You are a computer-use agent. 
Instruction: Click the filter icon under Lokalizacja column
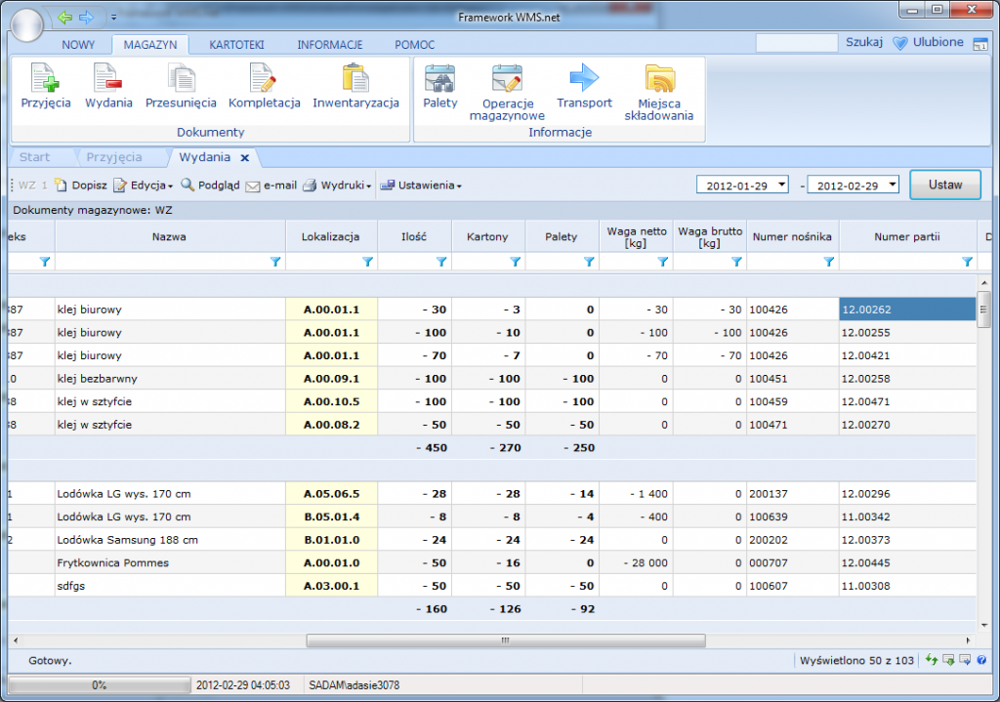tap(368, 262)
